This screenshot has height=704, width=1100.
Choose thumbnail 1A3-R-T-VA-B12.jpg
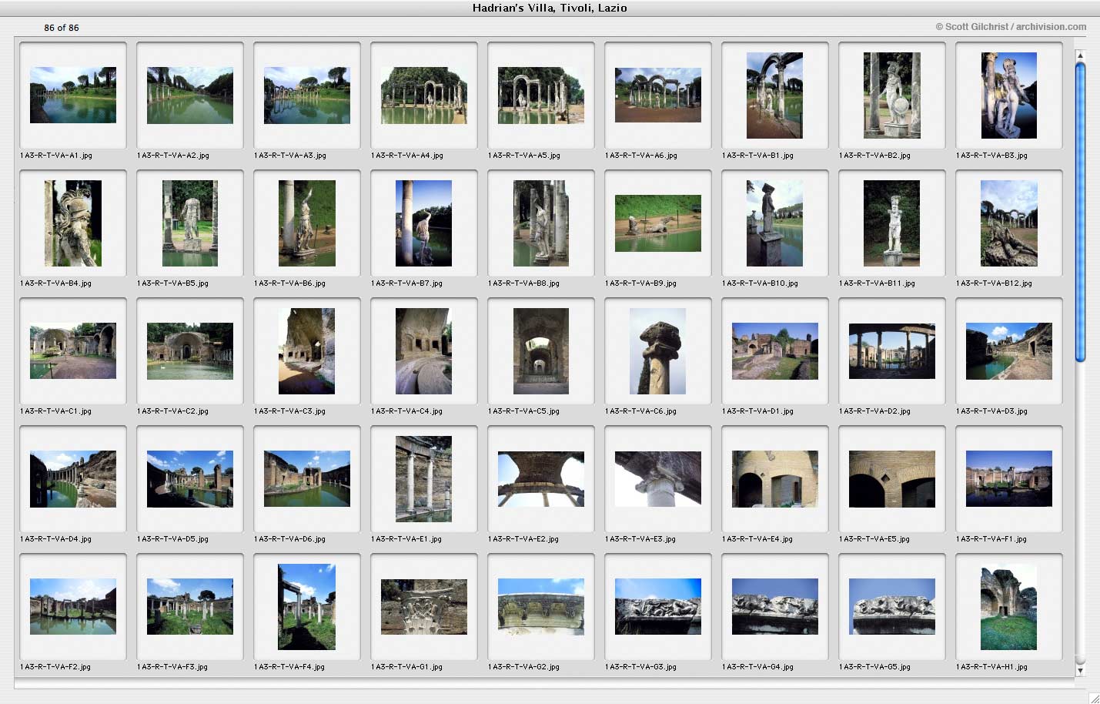click(1009, 223)
